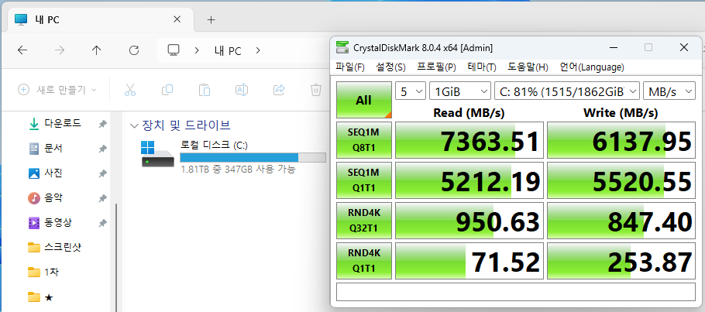The image size is (705, 312).
Task: Open the C: 81% drive selection dropdown
Action: pyautogui.click(x=567, y=91)
